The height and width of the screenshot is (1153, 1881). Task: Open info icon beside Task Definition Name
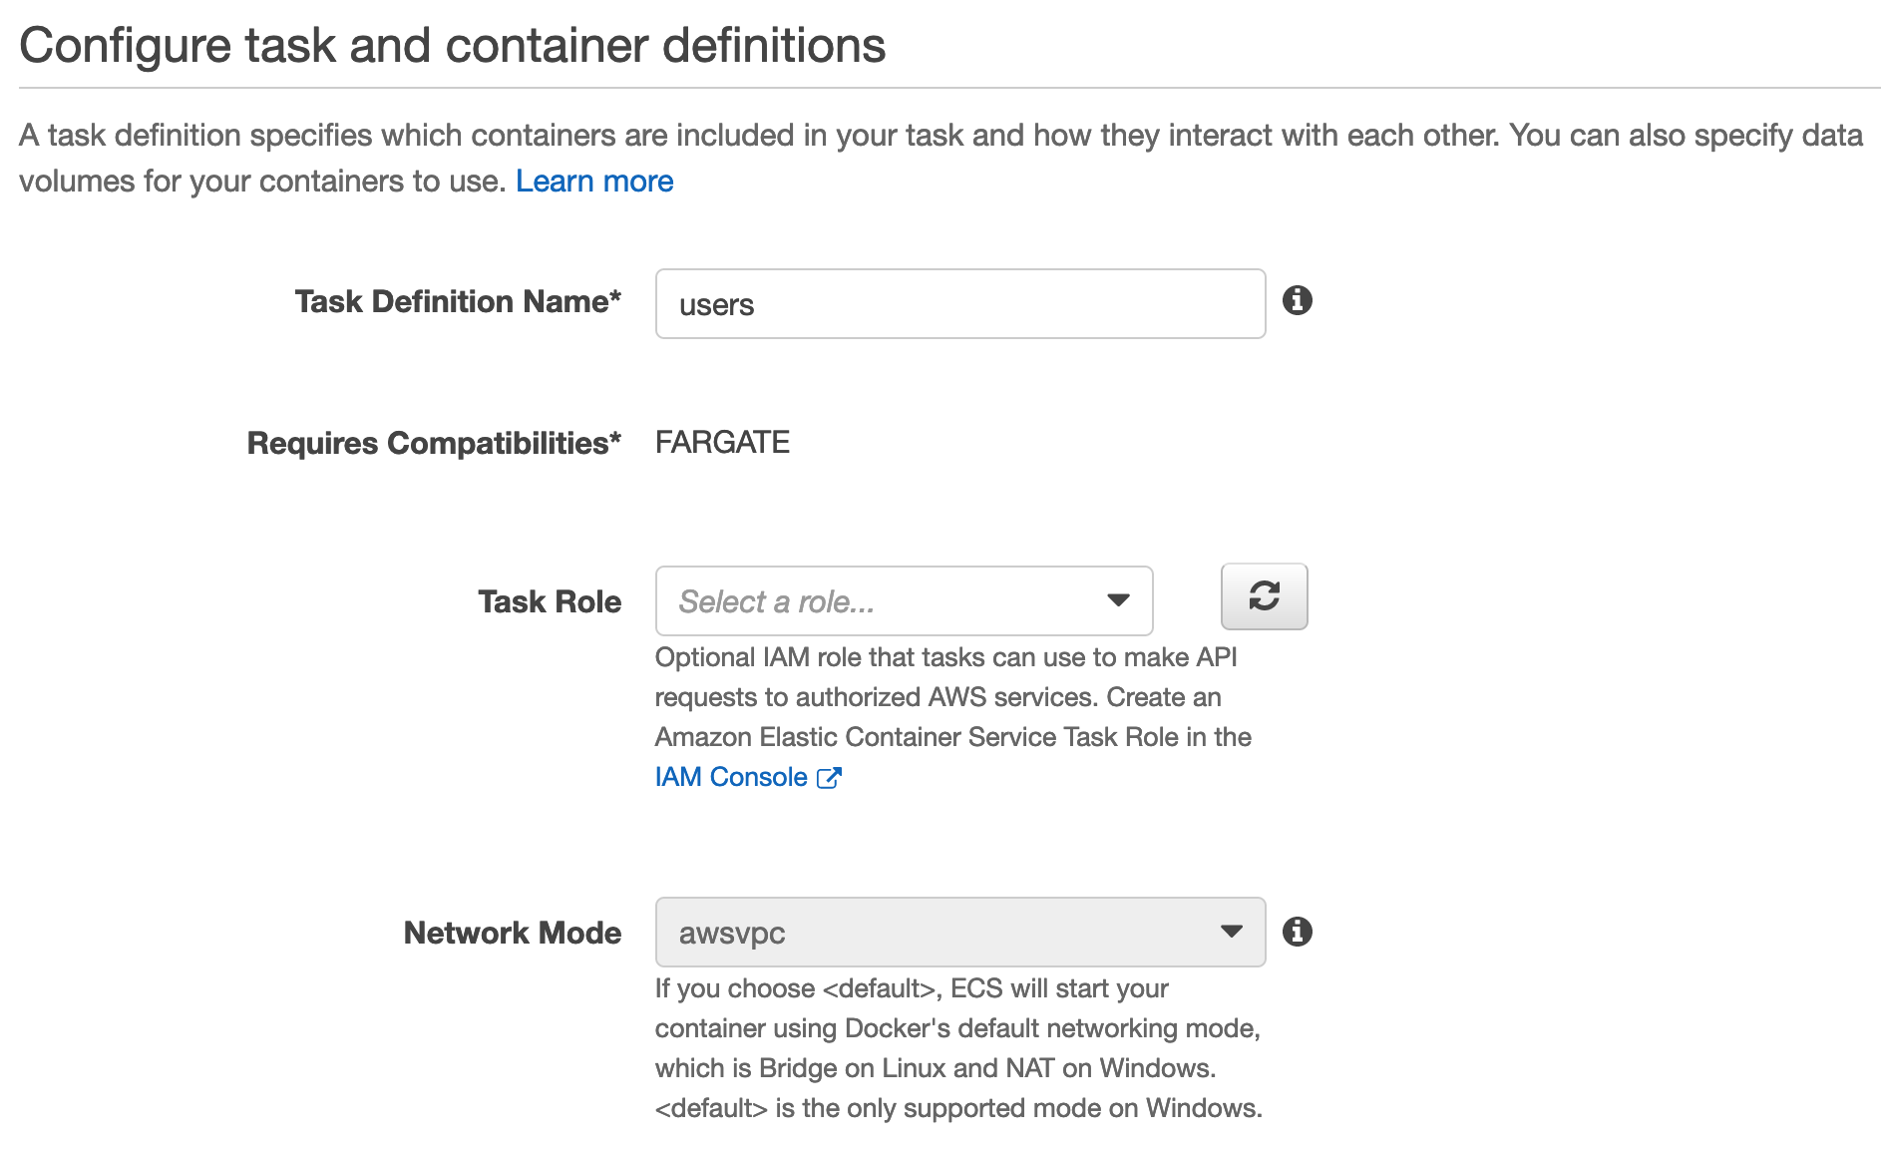click(x=1298, y=300)
